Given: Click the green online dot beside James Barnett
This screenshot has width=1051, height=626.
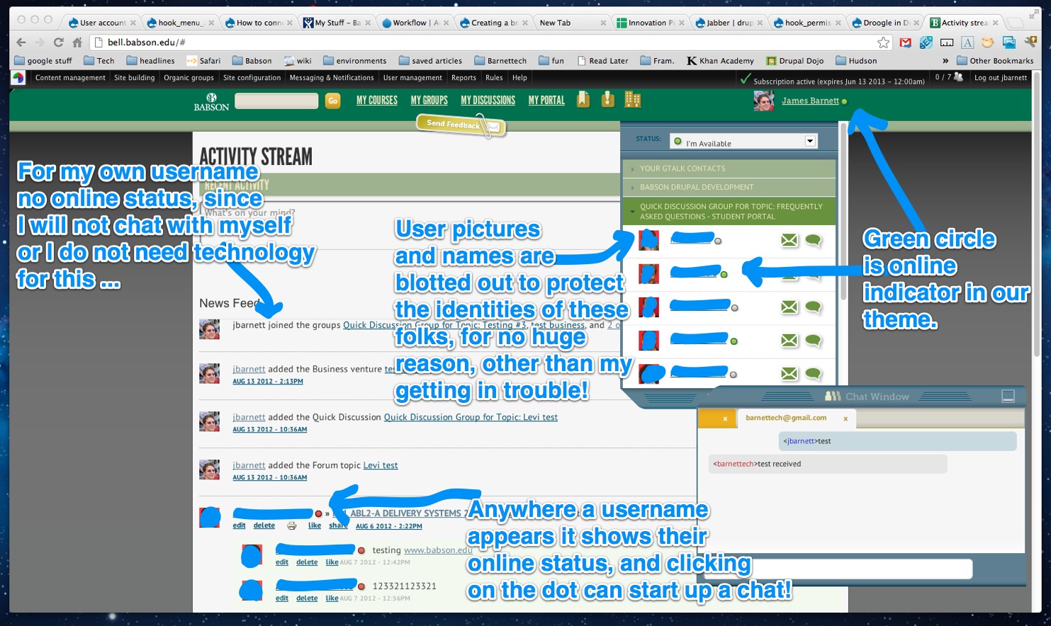Looking at the screenshot, I should 844,101.
